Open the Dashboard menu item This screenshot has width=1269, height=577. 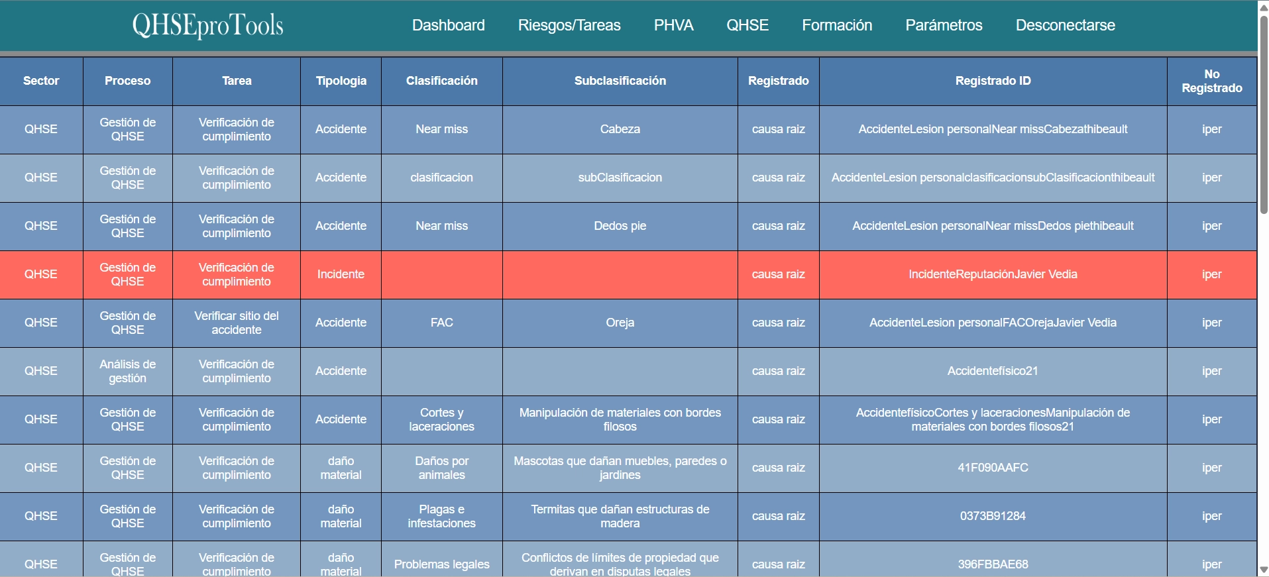(x=448, y=25)
